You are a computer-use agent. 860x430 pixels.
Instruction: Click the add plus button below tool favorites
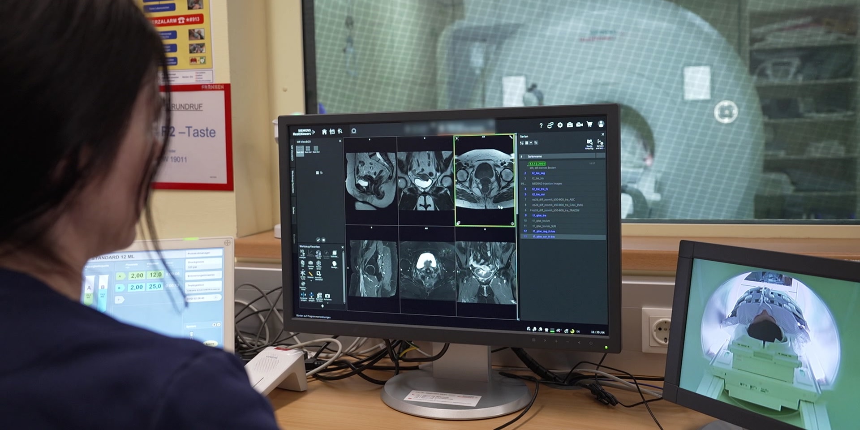click(x=322, y=306)
